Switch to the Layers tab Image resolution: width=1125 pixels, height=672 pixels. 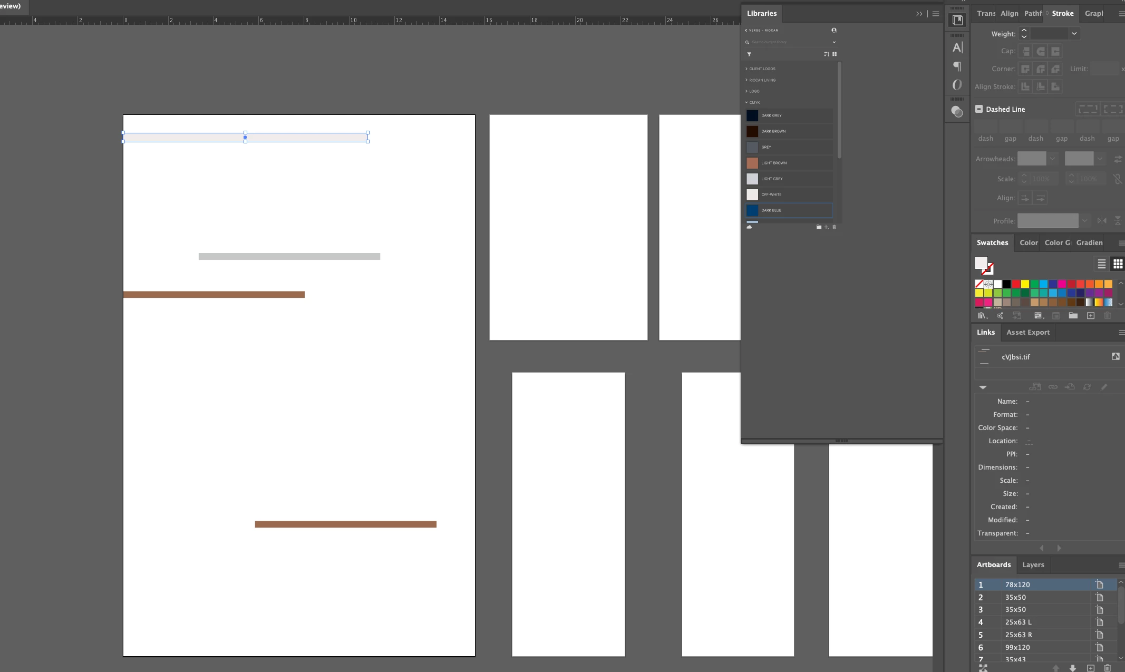1033,565
